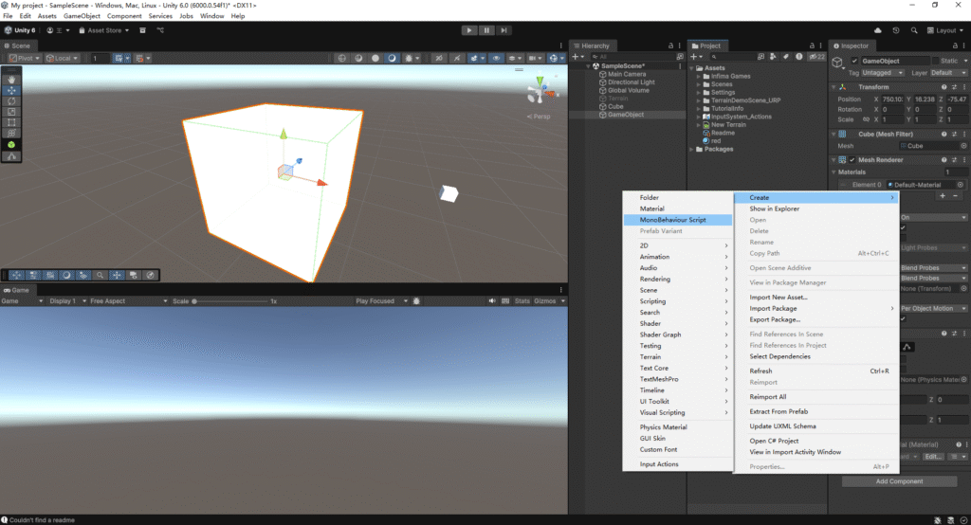Click Cube Mesh Filter help icon
Image resolution: width=971 pixels, height=525 pixels.
coord(944,135)
